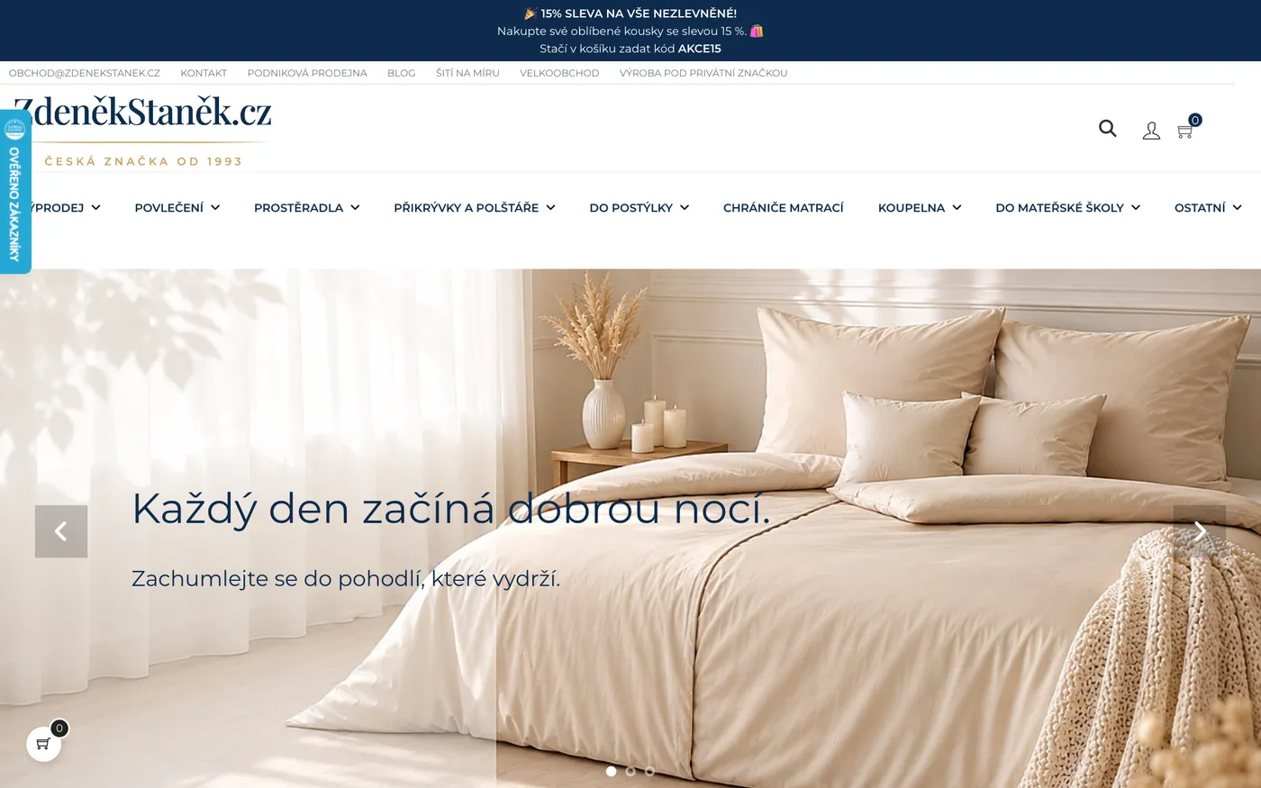Screen dimensions: 1261x788
Task: Open the Šití na míru link
Action: [467, 73]
